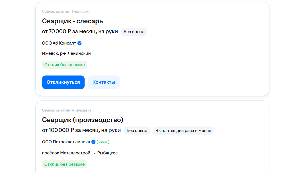Select Без опыта tag in the 70 000 ₽ vacancy

click(134, 32)
